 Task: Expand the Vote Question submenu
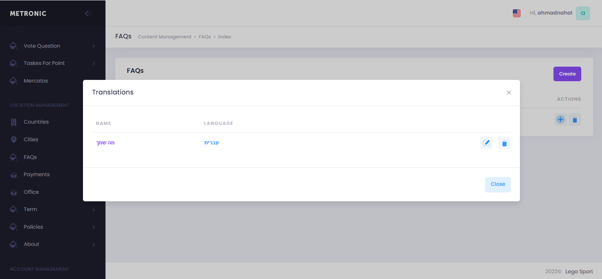(x=94, y=46)
